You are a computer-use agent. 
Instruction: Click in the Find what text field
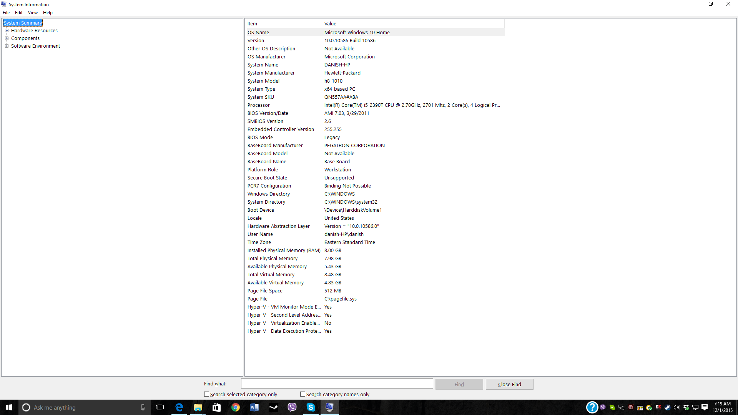[x=337, y=383]
